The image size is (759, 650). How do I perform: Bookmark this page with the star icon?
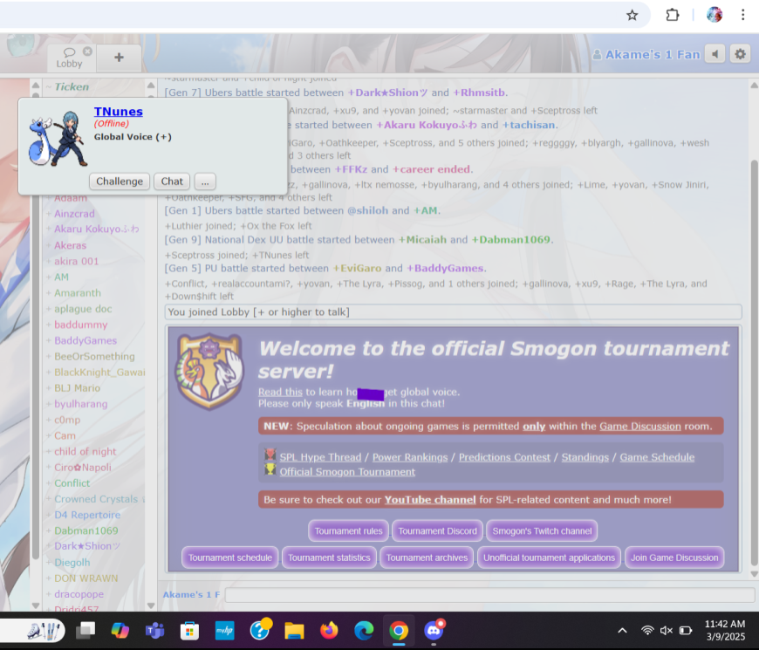click(x=632, y=16)
